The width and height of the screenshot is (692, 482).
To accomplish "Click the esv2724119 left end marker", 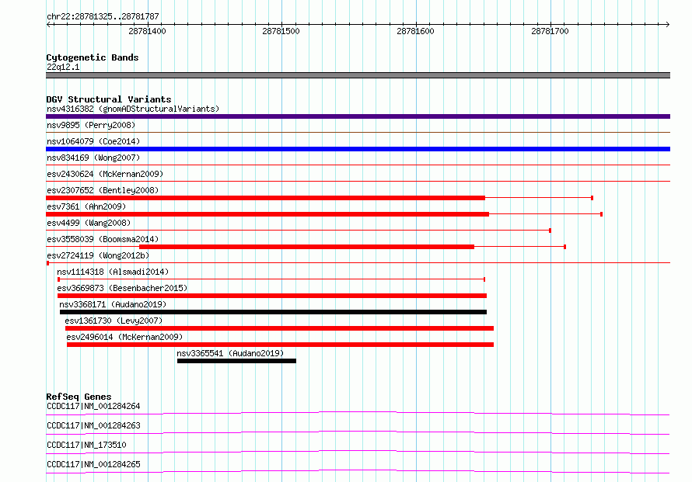I will pyautogui.click(x=47, y=263).
